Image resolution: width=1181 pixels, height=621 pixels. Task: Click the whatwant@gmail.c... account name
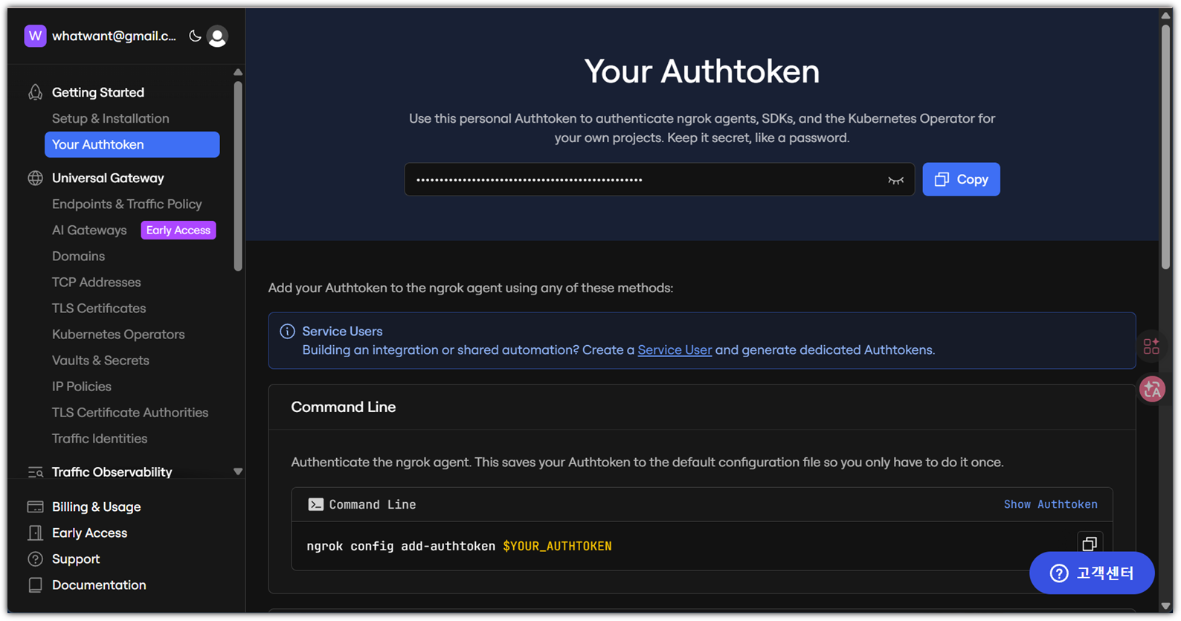pyautogui.click(x=114, y=36)
